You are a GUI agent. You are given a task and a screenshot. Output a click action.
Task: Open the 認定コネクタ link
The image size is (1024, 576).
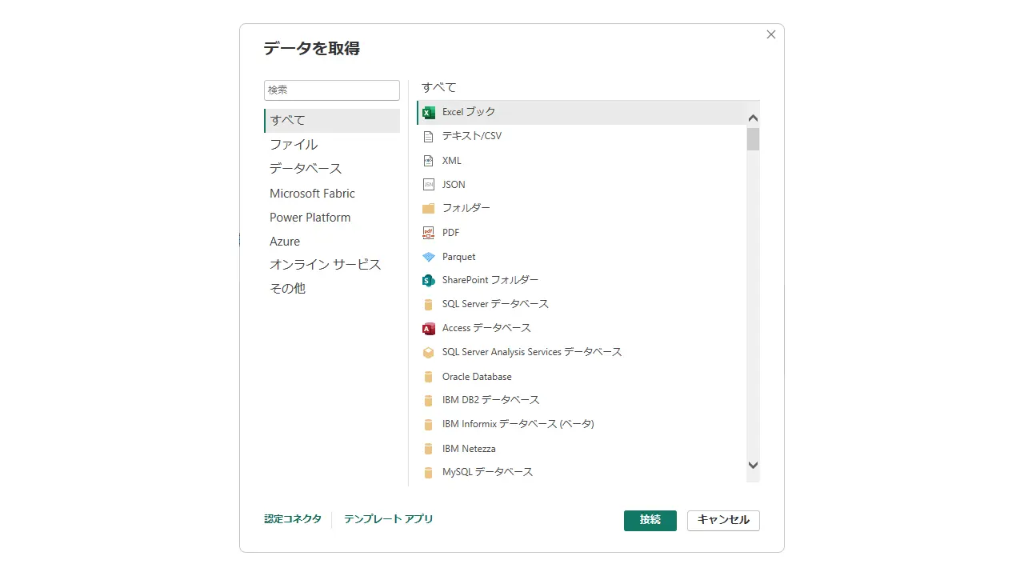(x=293, y=519)
